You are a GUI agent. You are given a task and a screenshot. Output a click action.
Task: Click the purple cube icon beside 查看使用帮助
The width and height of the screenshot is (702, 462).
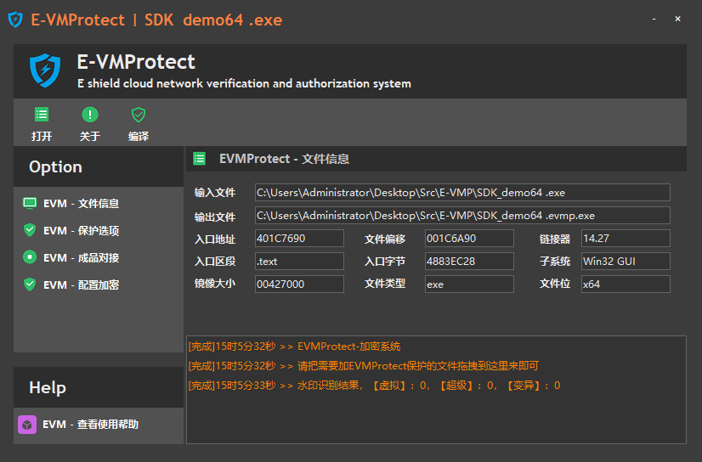(x=27, y=425)
